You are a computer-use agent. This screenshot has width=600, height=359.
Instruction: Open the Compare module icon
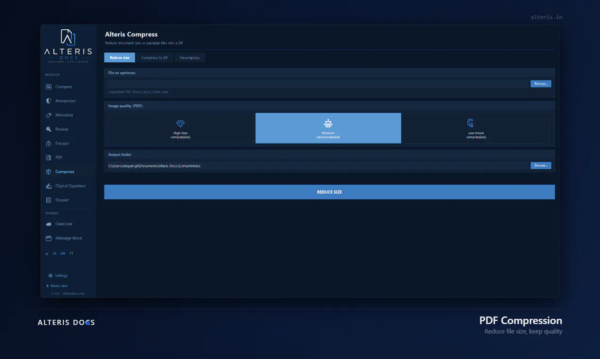tap(49, 87)
